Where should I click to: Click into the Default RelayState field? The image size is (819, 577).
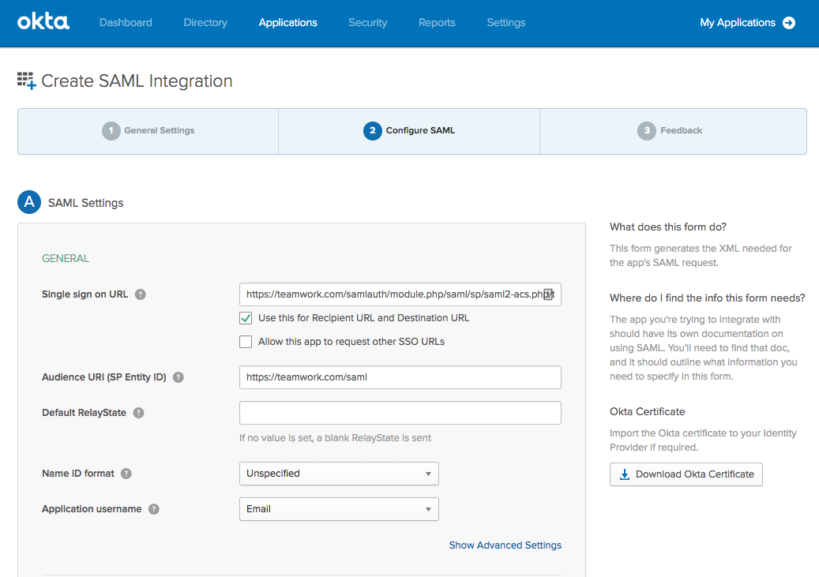click(x=400, y=413)
